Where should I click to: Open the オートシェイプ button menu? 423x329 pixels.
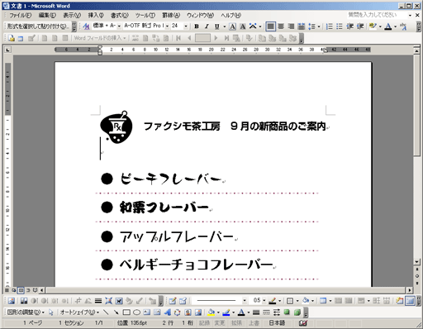[x=79, y=312]
